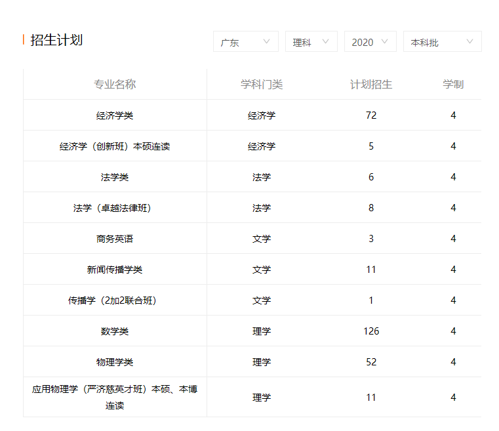
Task: Open the 本科批 batch dropdown
Action: point(443,41)
